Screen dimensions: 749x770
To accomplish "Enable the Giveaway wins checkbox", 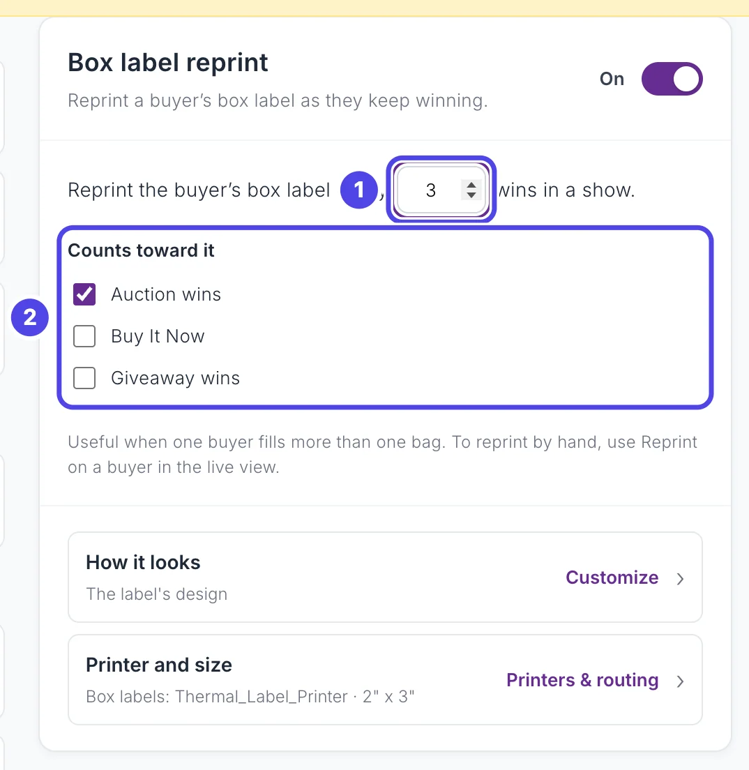I will (x=84, y=378).
